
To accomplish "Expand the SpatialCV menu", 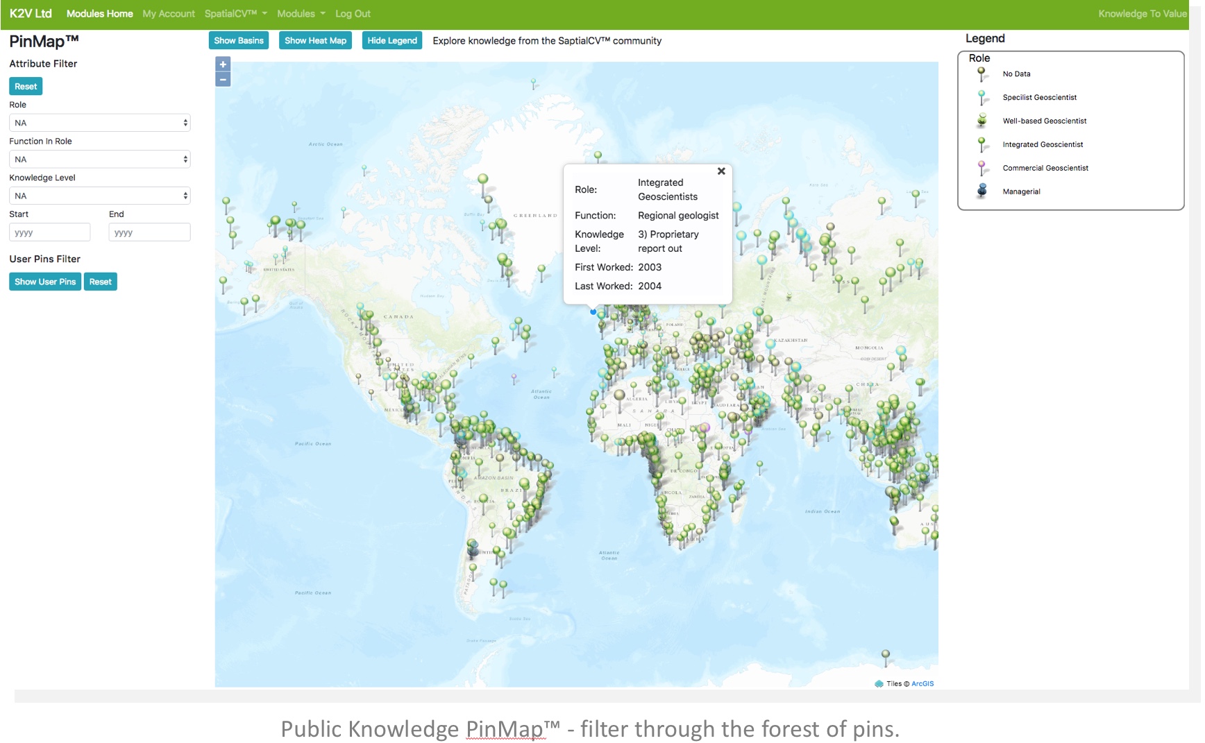I will click(235, 14).
